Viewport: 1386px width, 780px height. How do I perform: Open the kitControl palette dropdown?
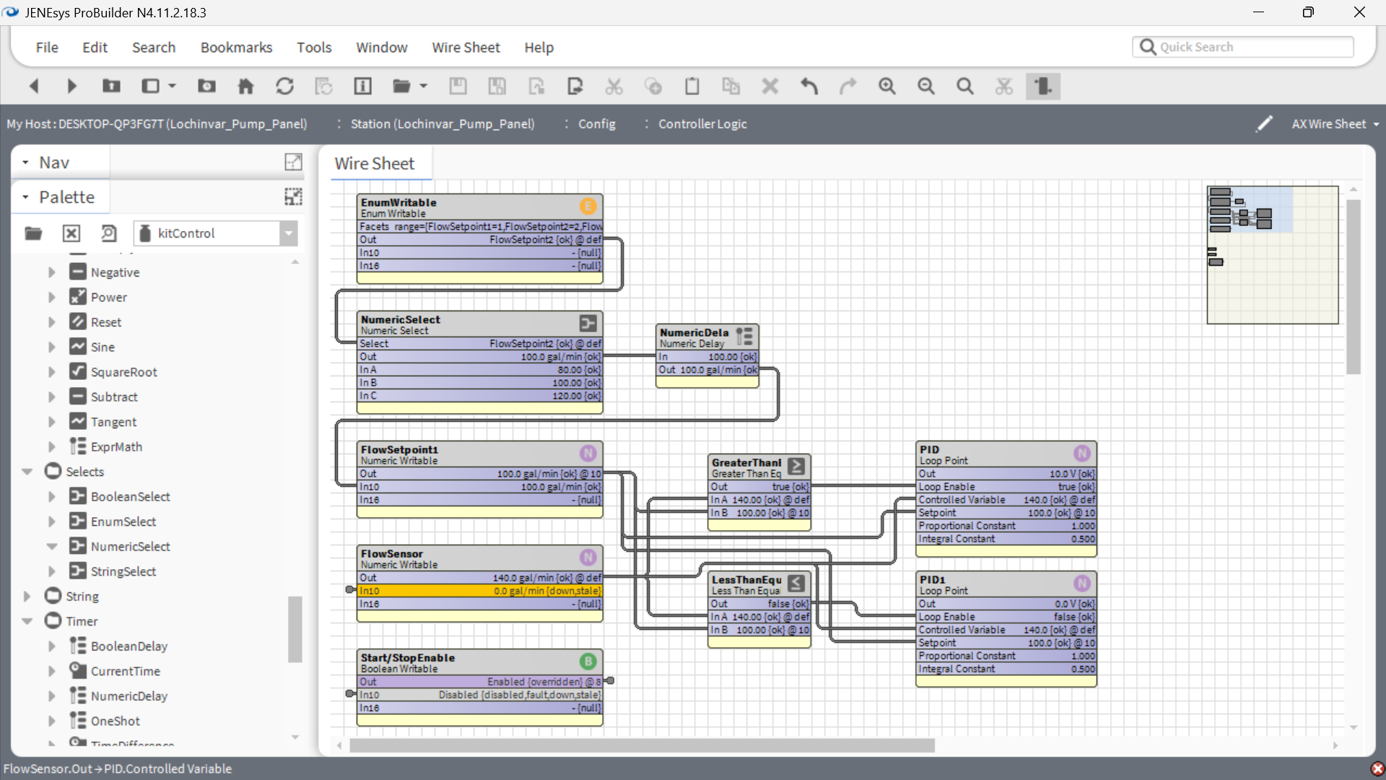click(289, 233)
